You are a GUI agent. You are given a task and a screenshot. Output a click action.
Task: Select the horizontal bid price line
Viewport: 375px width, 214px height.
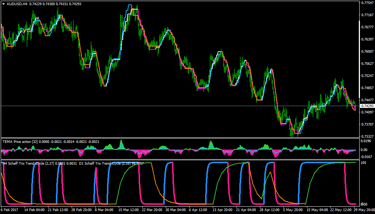click(180, 106)
